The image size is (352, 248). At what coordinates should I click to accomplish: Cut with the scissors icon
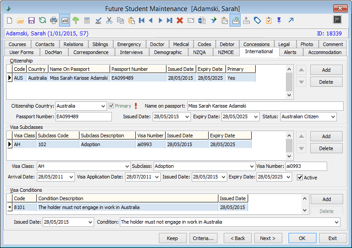[109, 20]
